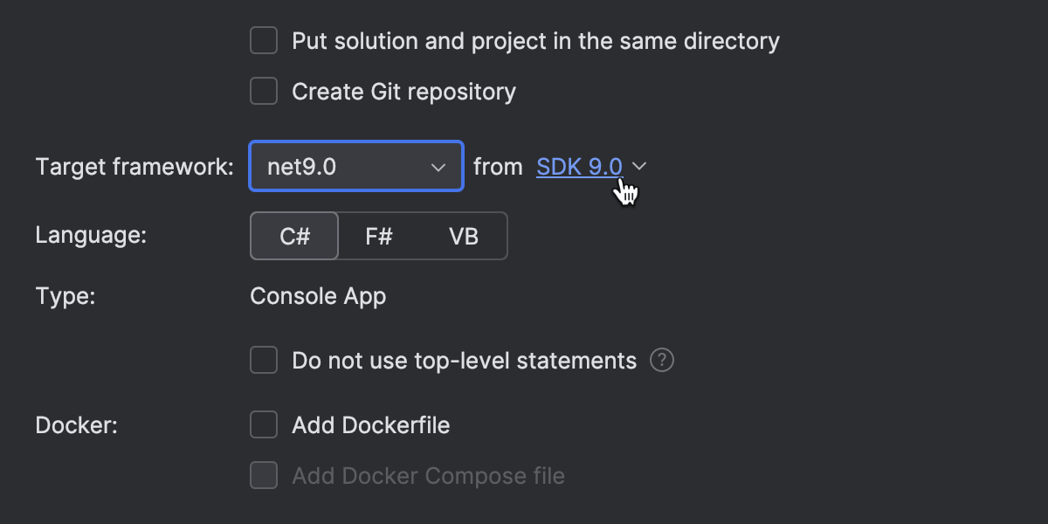Toggle 'Do not use top-level statements' checkbox
Screen dimensions: 1048x524
pyautogui.click(x=264, y=360)
